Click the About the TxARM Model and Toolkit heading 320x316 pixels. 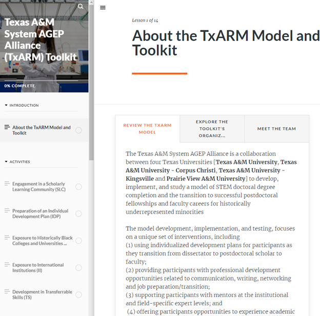[226, 43]
